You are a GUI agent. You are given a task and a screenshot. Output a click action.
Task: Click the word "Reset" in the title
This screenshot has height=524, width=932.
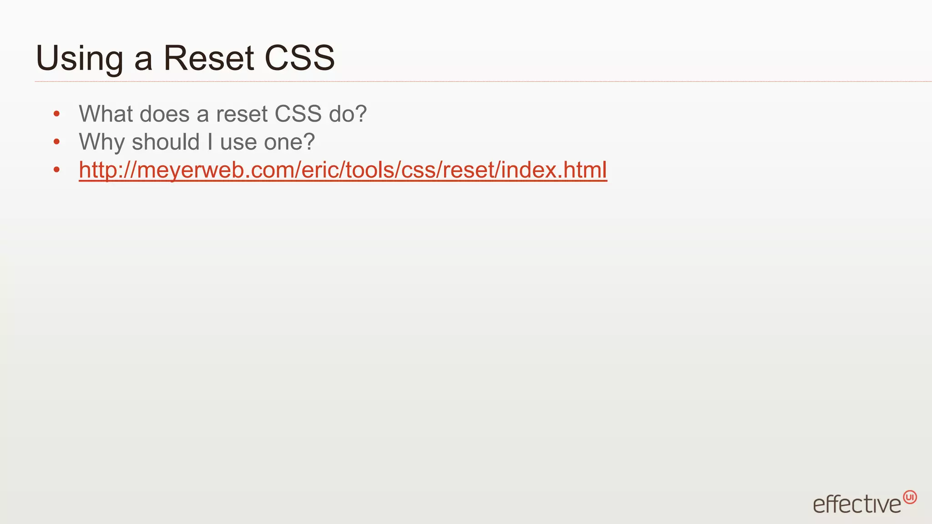coord(209,58)
